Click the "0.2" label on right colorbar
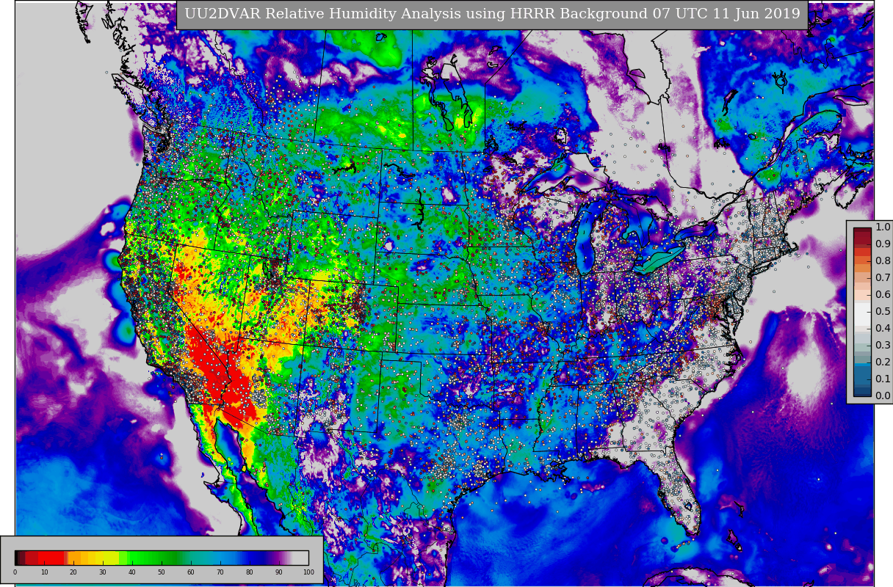The image size is (893, 587). [883, 362]
